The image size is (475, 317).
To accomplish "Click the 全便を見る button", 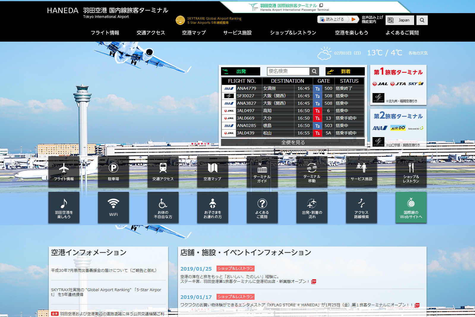I will 293,142.
